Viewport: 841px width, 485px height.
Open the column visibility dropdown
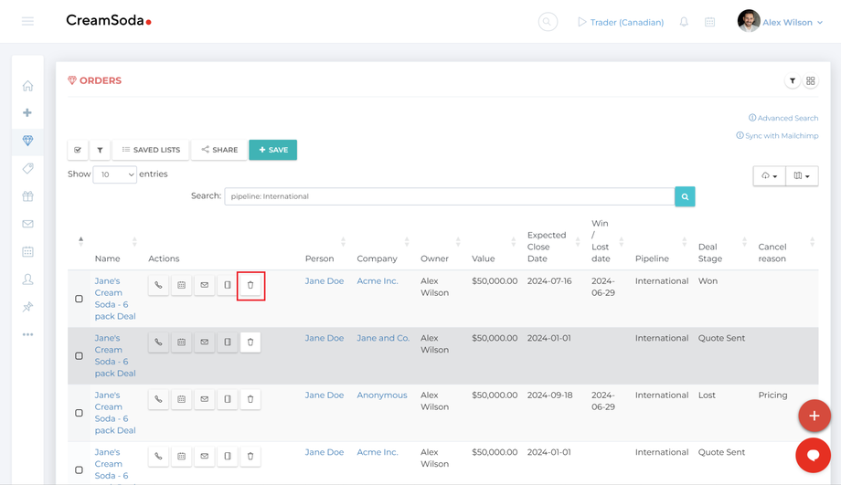802,176
